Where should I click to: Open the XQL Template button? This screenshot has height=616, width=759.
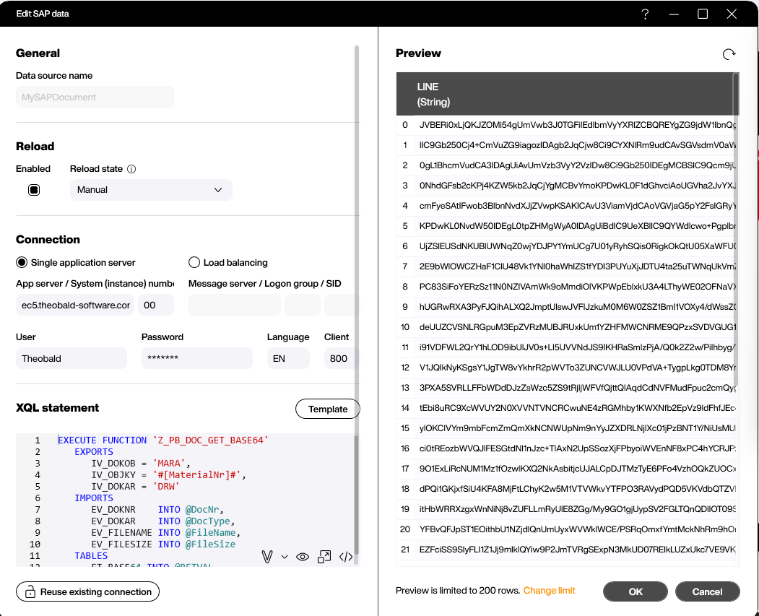click(x=328, y=409)
